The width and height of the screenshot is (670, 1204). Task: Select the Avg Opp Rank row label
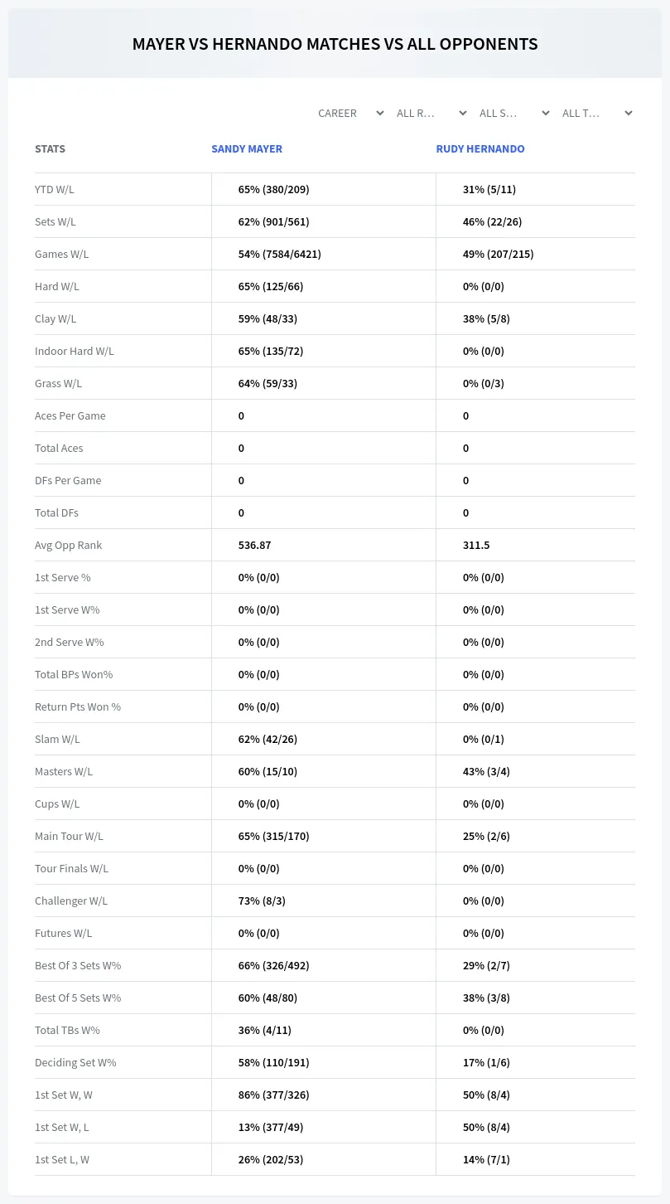(x=69, y=545)
